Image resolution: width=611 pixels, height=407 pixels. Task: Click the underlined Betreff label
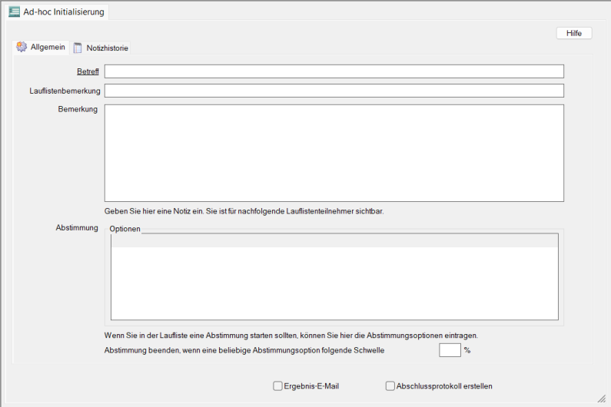88,71
